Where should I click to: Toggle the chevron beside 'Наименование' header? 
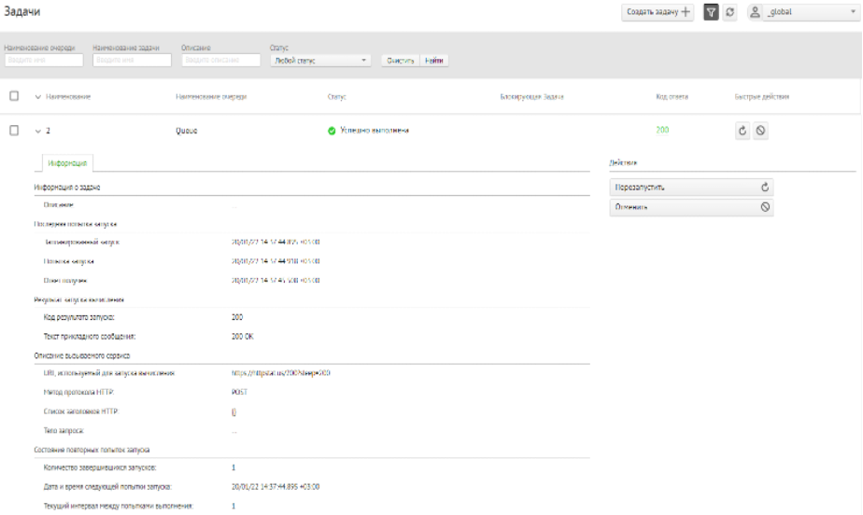[38, 97]
